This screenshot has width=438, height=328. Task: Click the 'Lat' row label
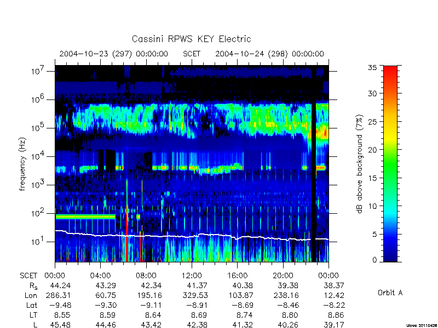pos(32,305)
